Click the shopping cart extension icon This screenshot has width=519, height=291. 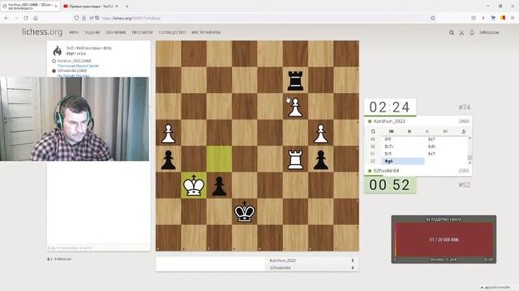coord(493,18)
